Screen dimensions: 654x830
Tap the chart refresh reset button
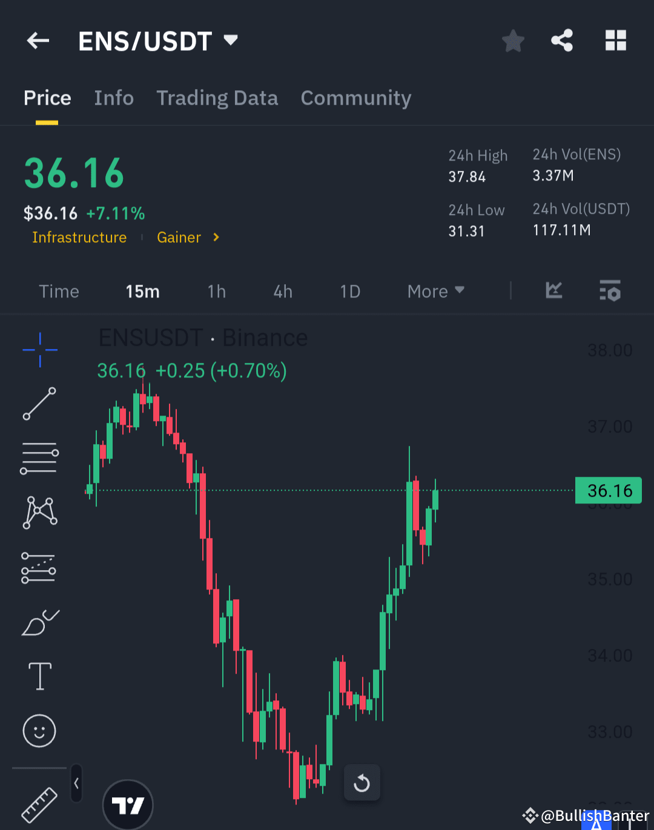click(x=362, y=782)
